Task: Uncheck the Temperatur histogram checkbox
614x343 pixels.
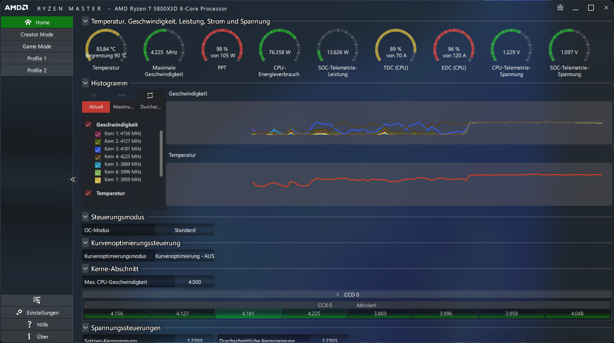Action: point(88,193)
